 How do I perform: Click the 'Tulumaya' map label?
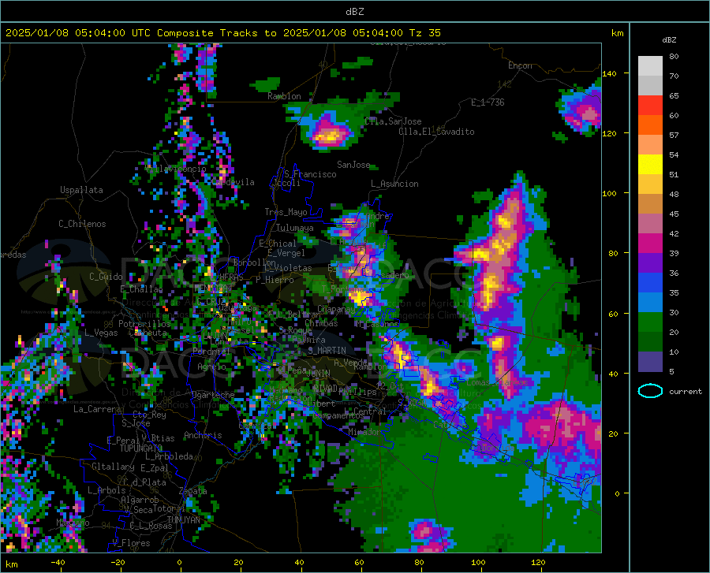tap(295, 228)
